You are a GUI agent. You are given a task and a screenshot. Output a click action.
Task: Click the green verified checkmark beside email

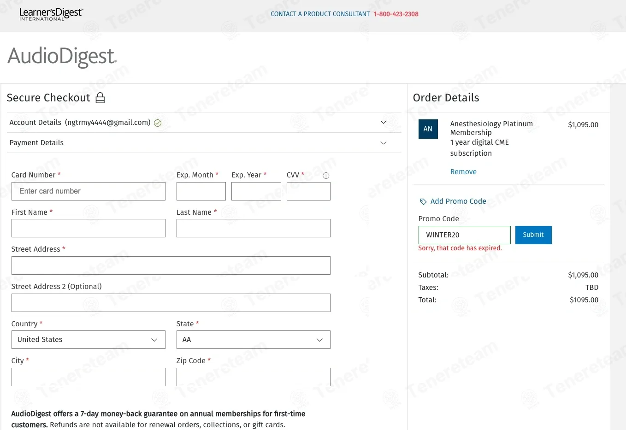point(158,123)
